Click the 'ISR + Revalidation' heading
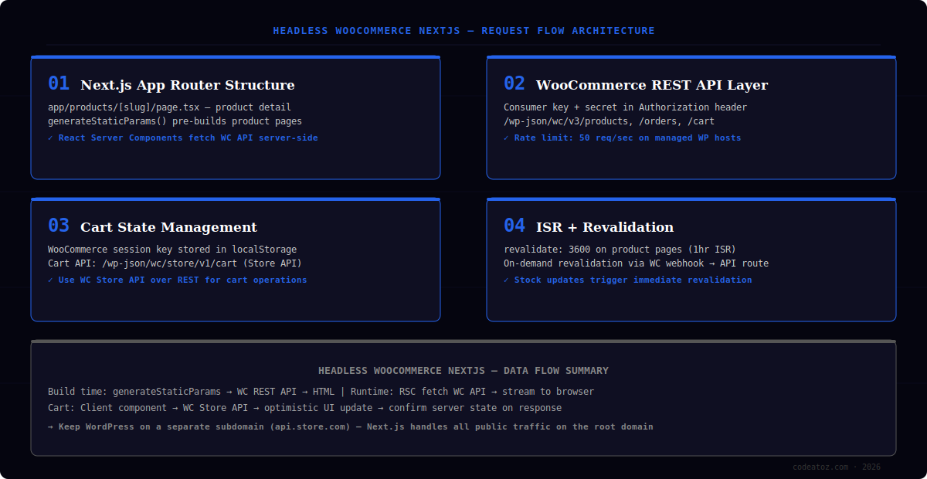 click(x=605, y=227)
